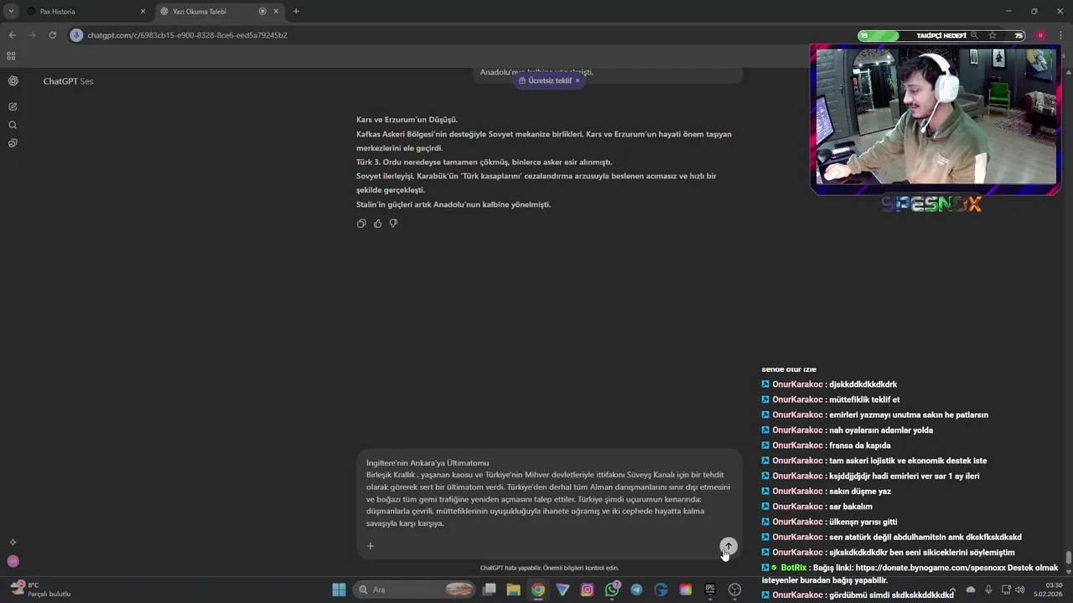Screen dimensions: 1073x603
Task: Open the library icon in sidebar
Action: coord(13,143)
